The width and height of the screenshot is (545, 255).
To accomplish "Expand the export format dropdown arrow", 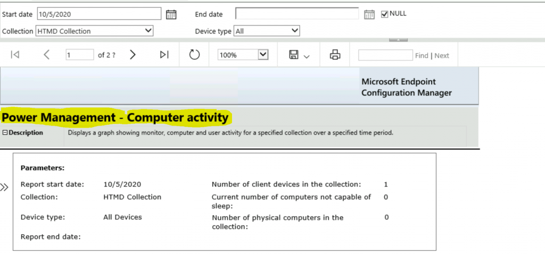I will (x=306, y=56).
